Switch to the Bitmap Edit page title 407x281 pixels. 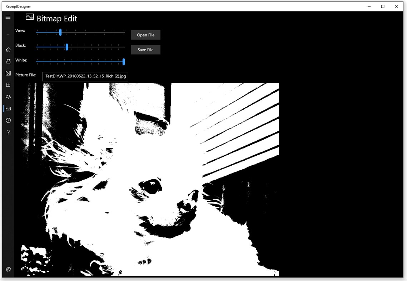[57, 18]
